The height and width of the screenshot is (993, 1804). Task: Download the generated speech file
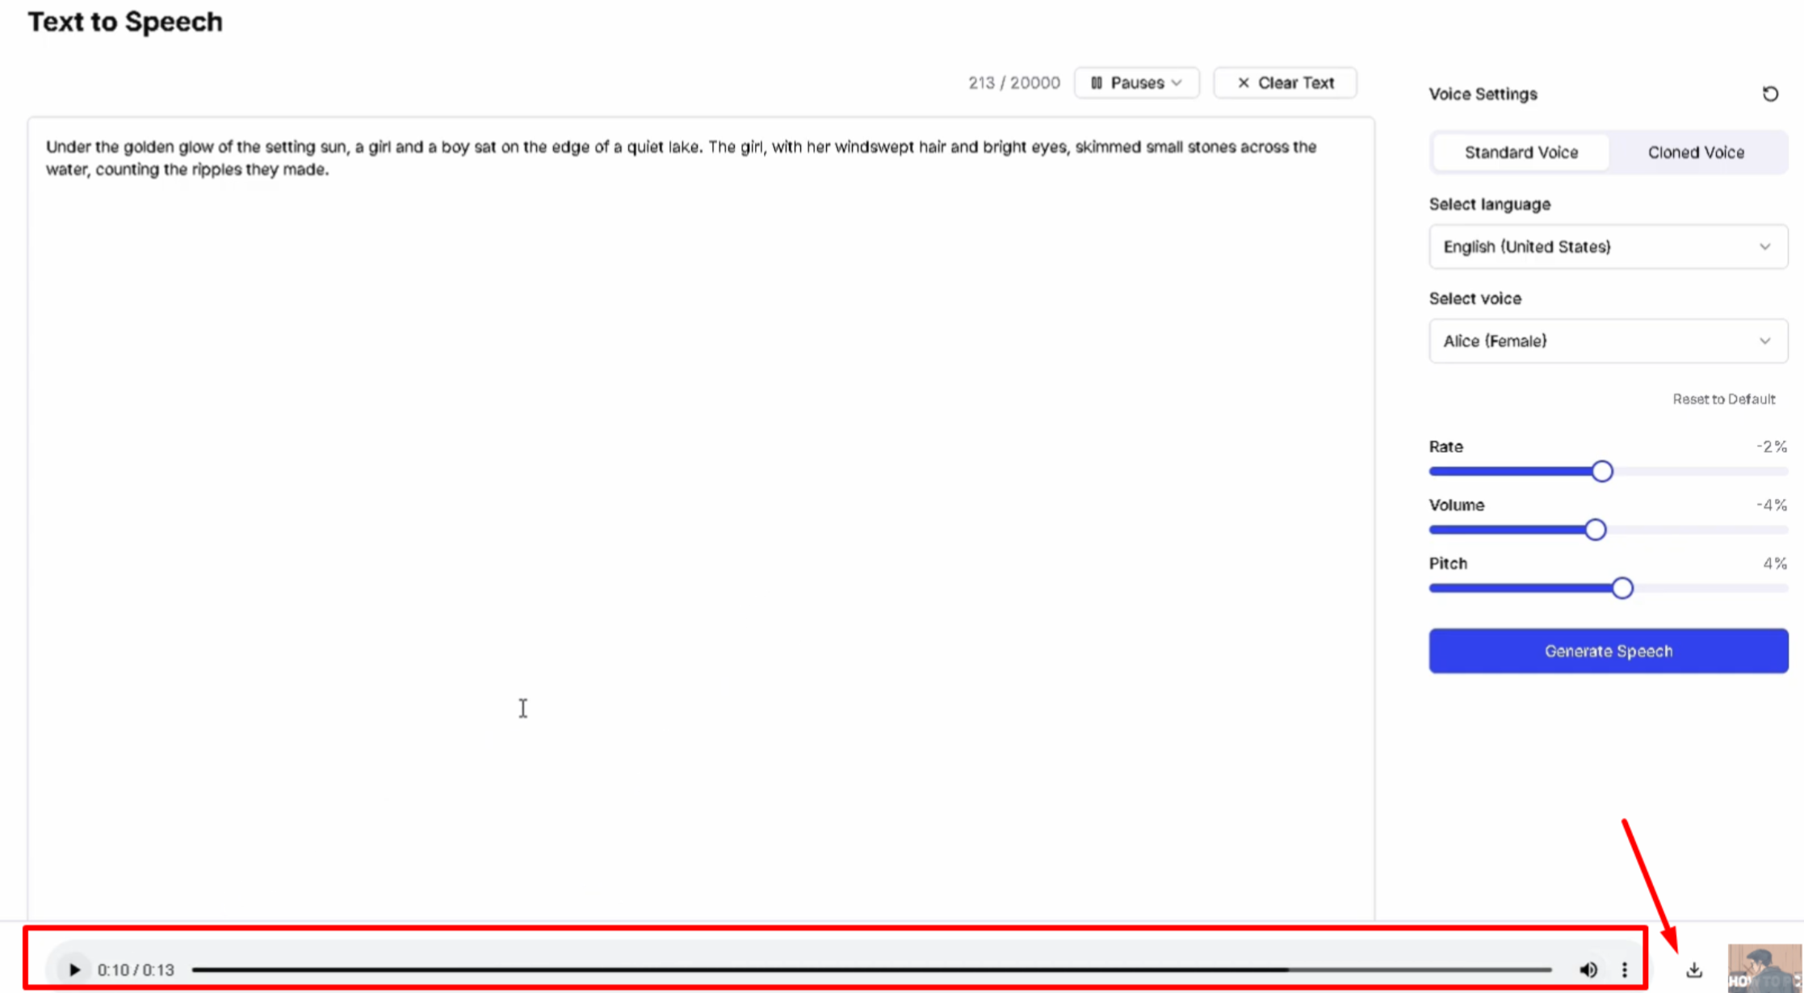point(1694,970)
